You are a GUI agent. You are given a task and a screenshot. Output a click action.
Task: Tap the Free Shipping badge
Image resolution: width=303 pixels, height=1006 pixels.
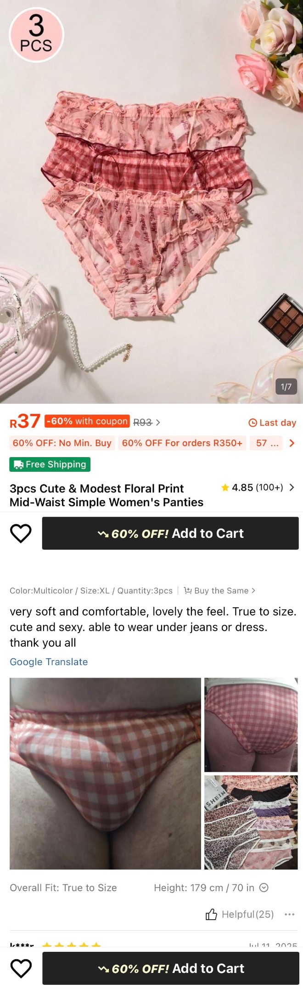50,464
